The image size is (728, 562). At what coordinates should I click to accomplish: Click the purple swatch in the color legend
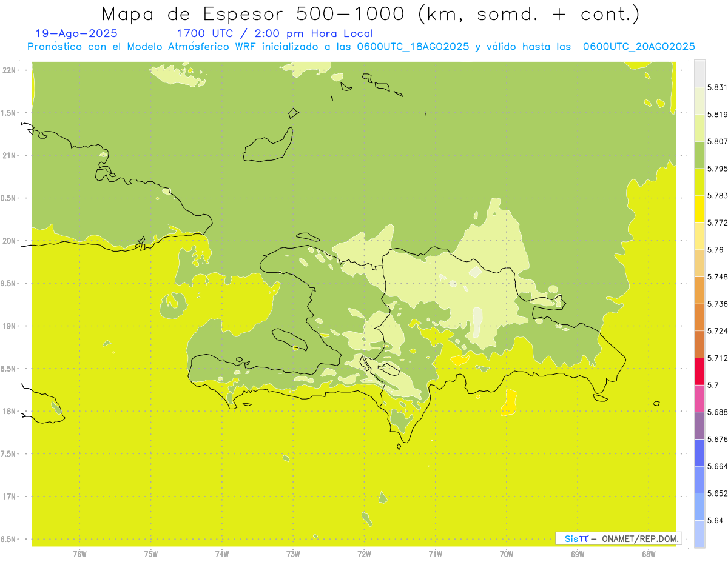pos(699,426)
